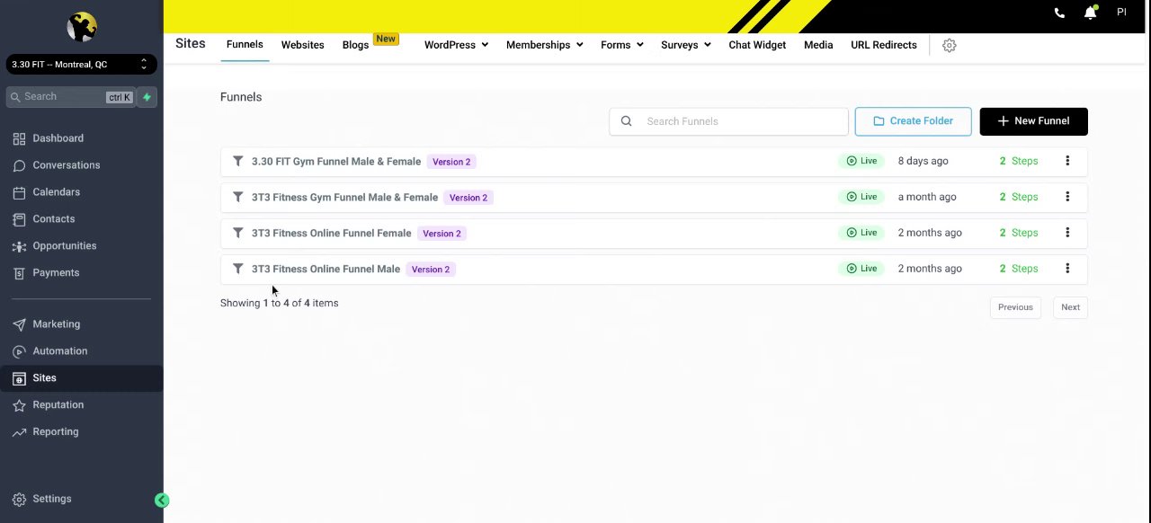Click Live badge on 3.30 FIT Gym Funnel
This screenshot has height=523, width=1151.
pyautogui.click(x=861, y=161)
